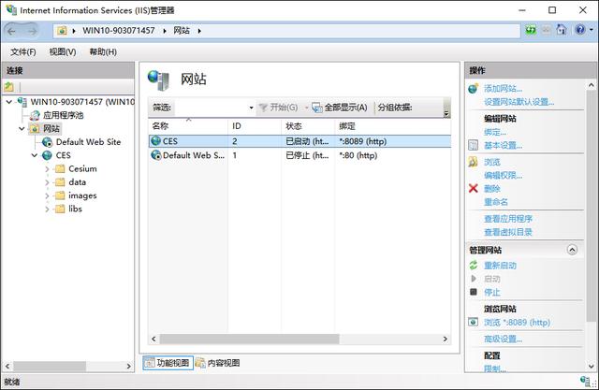Click the *:80 (http) binding cell
Viewport: 599px width, 390px height.
[x=358, y=155]
